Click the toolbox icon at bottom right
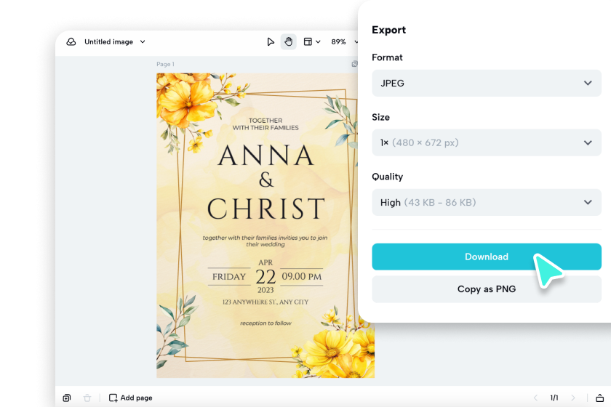The image size is (611, 407). 599,398
